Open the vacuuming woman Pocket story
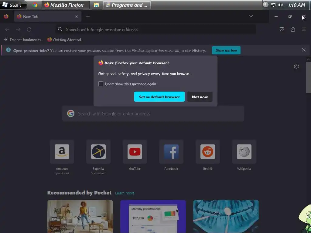Screen dimensions: 311x233 pyautogui.click(x=80, y=216)
